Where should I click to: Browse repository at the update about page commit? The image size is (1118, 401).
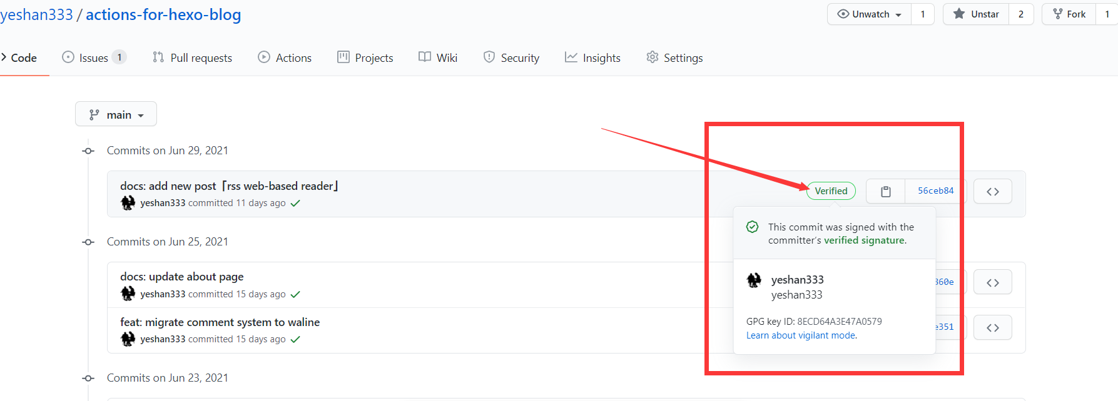(993, 282)
